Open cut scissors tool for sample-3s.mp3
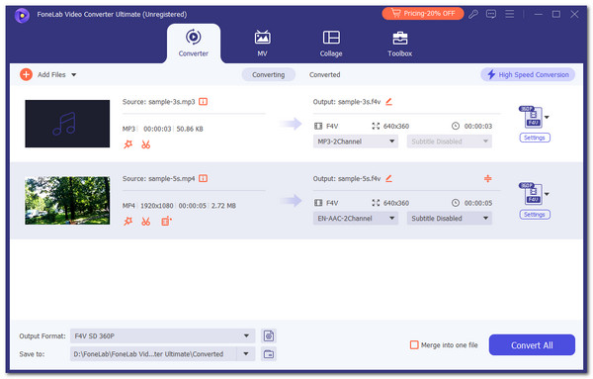The width and height of the screenshot is (593, 379). coord(146,144)
